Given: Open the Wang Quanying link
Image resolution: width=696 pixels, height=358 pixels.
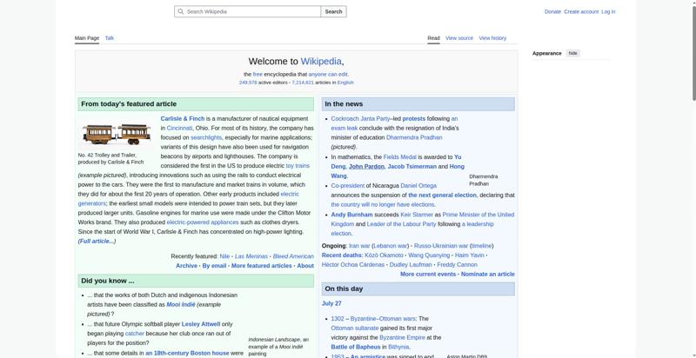Looking at the screenshot, I should [429, 255].
